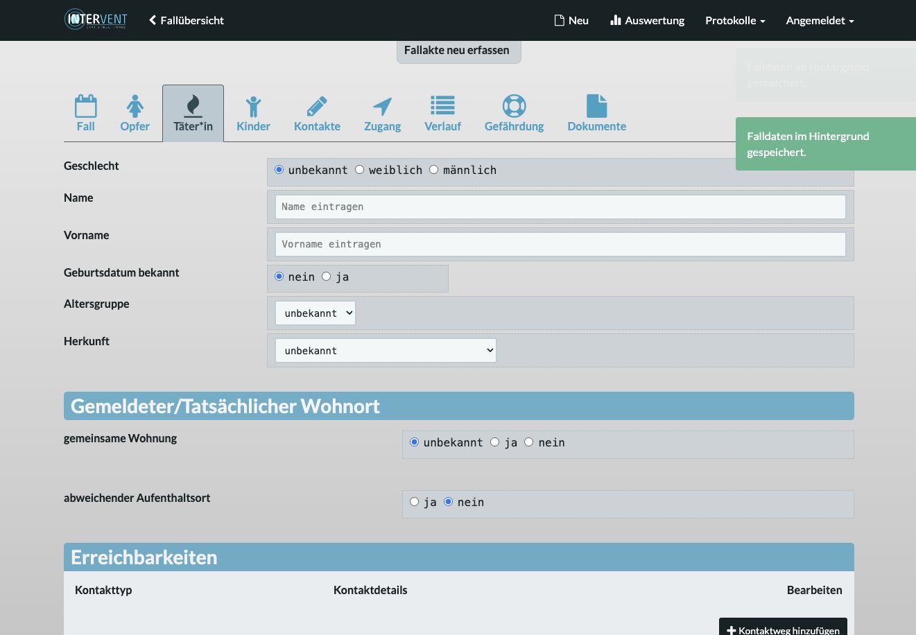Select unbekannt for gemeinsame Wohnung

(415, 442)
